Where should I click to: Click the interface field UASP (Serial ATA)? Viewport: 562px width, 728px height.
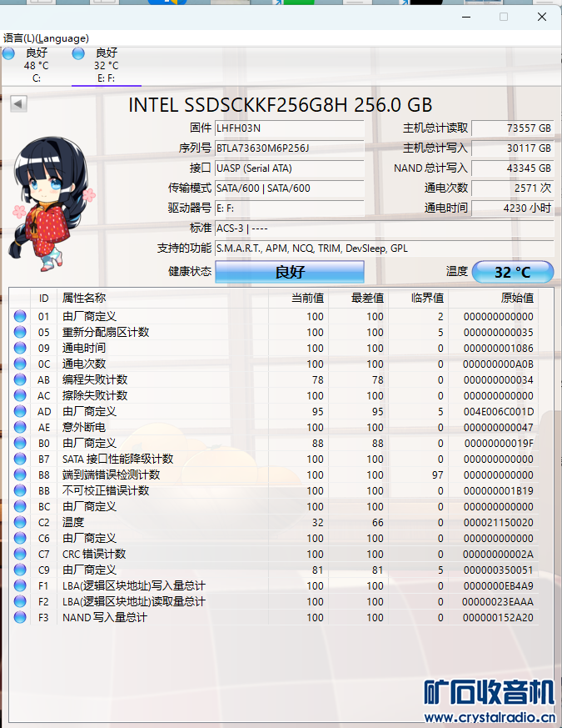290,168
